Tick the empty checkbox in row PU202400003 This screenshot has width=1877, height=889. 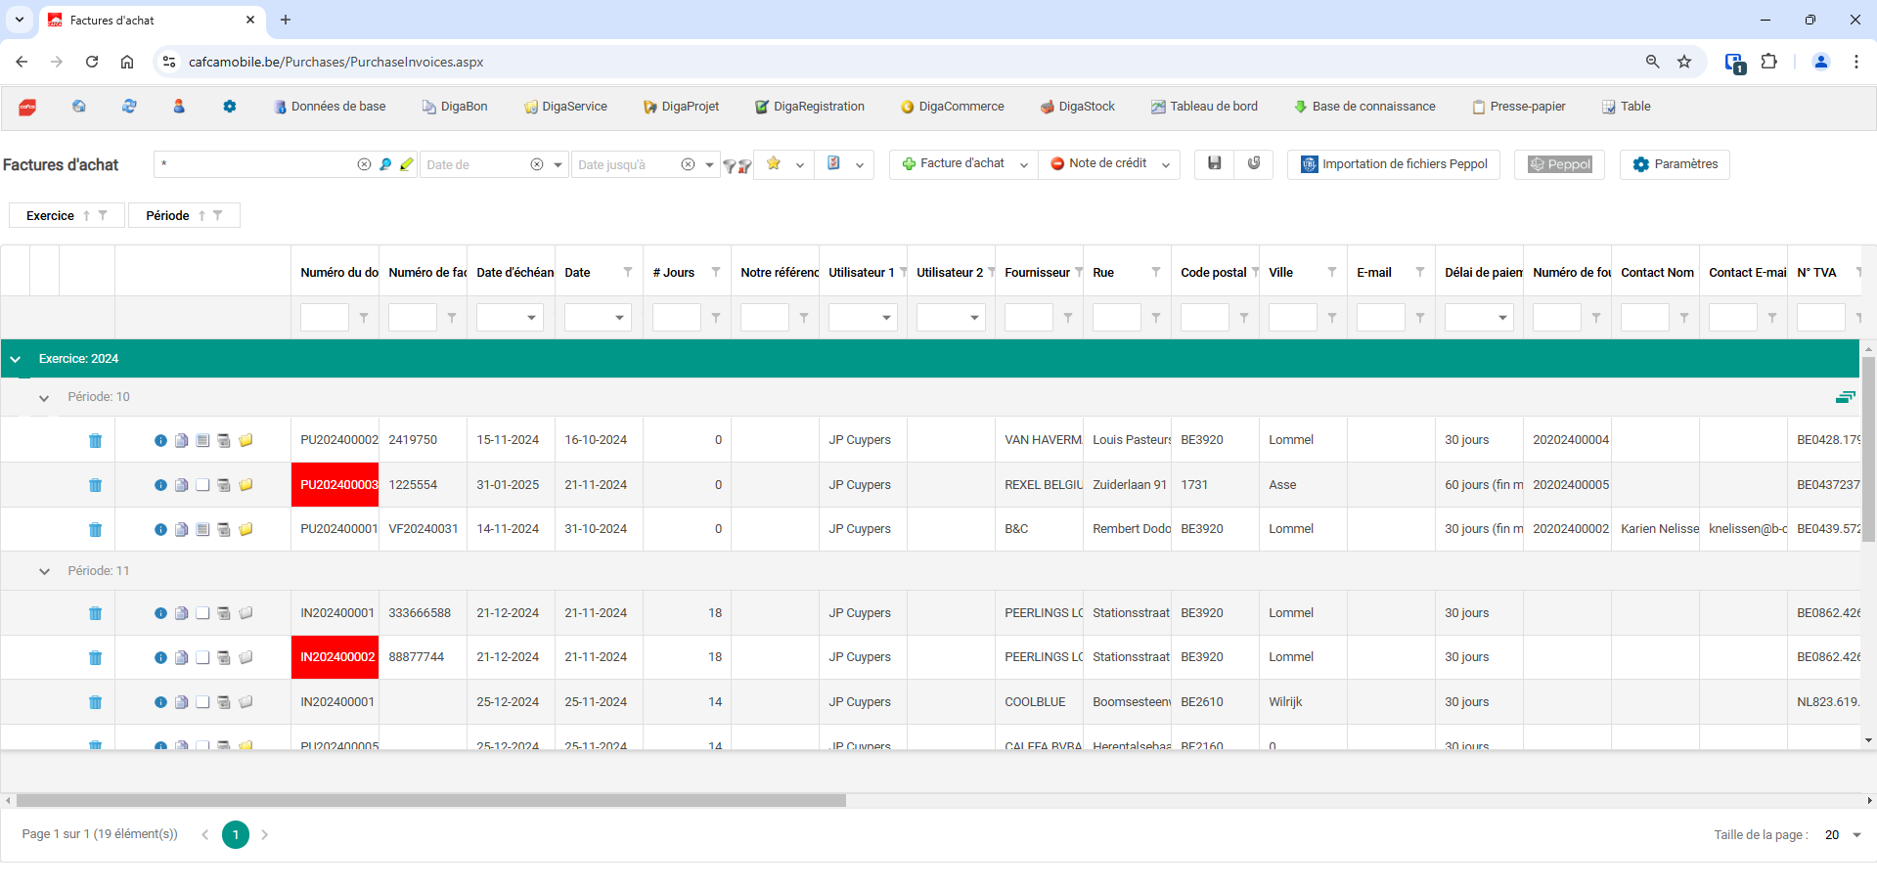tap(202, 485)
